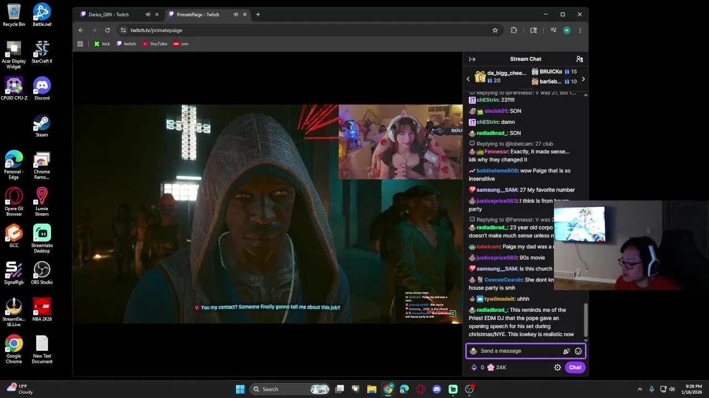Open CPUID CPU-Z desktop shortcut
Image resolution: width=709 pixels, height=398 pixels.
14,88
